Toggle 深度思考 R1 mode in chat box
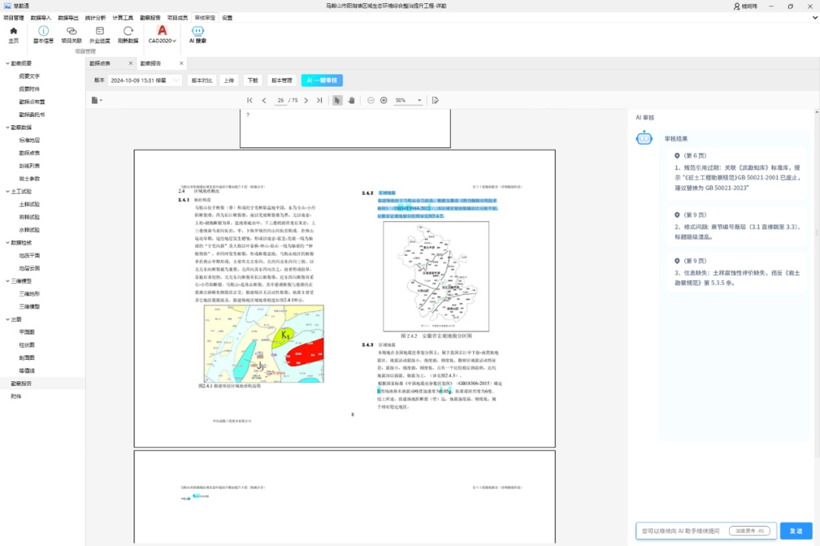Screen dimensions: 820x546 (x=749, y=531)
